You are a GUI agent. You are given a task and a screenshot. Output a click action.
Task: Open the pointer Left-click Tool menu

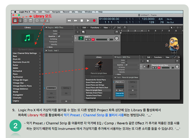pyautogui.click(x=172, y=27)
